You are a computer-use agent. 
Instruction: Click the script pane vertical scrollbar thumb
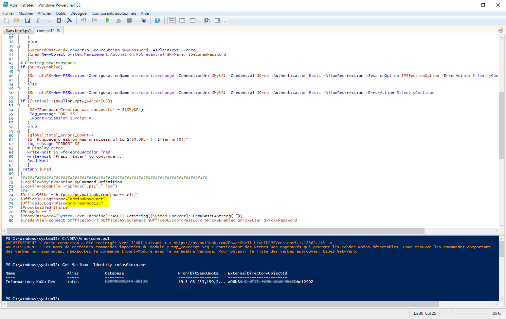click(x=501, y=125)
